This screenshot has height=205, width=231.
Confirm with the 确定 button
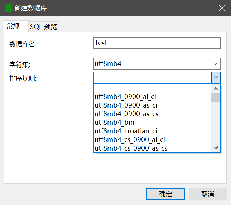click(x=165, y=194)
